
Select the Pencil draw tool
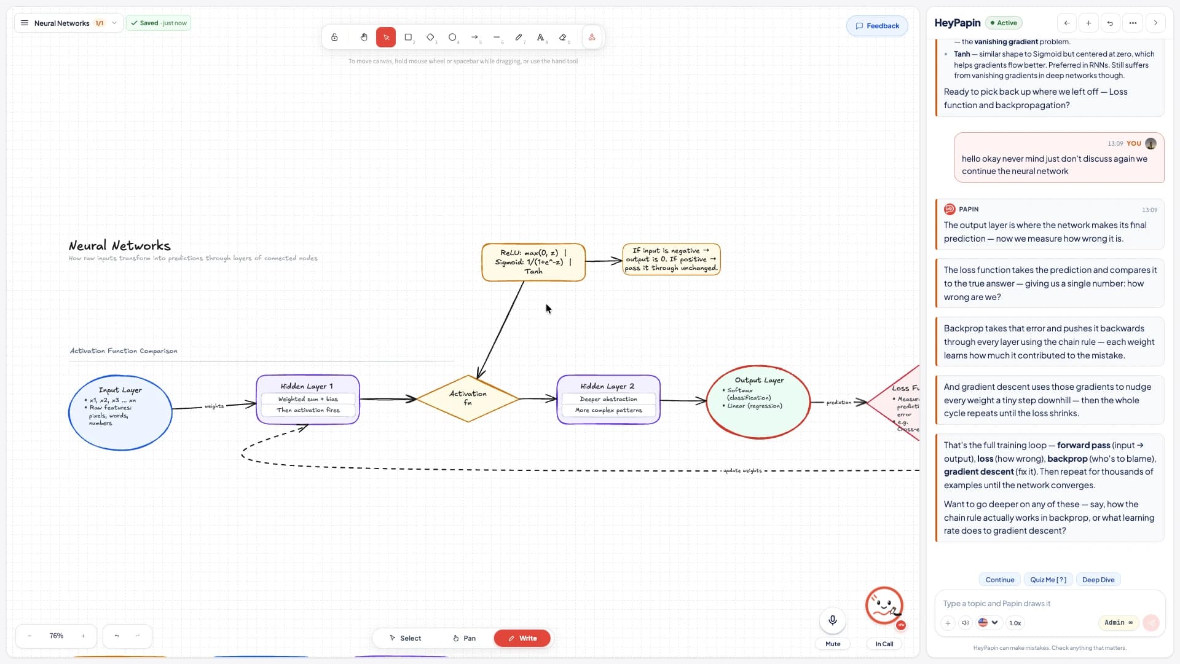coord(519,38)
